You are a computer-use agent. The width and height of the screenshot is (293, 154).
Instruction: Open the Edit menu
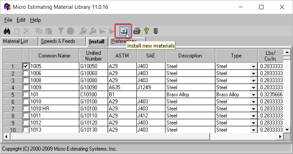21,20
